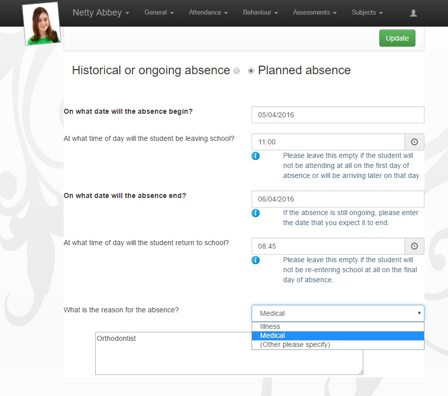Open the Netty Abbey student dropdown
Viewport: 448px width, 396px height.
tap(101, 13)
